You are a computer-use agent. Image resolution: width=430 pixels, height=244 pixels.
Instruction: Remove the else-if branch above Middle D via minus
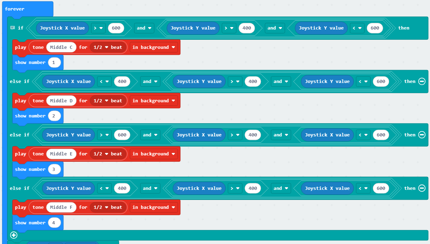[x=422, y=82]
